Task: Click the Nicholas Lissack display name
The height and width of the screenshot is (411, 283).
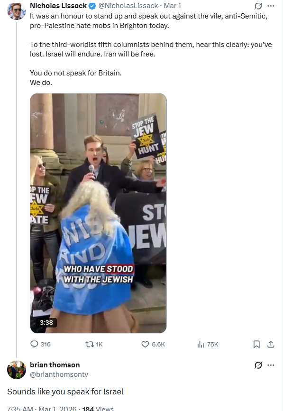Action: pos(58,6)
